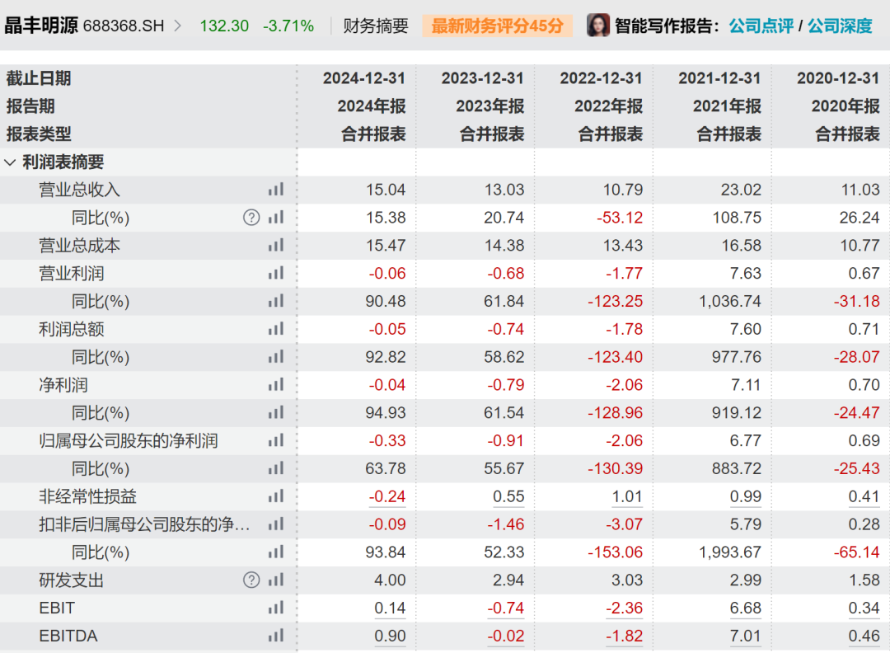Click 2024 营业总收入 value 15.04
This screenshot has width=890, height=653.
point(386,190)
